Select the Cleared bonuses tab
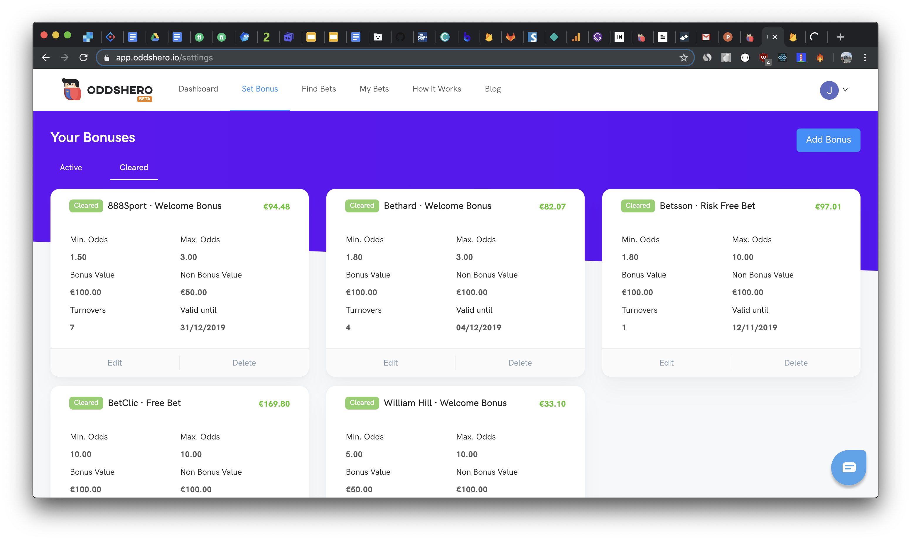The height and width of the screenshot is (541, 911). [x=134, y=167]
